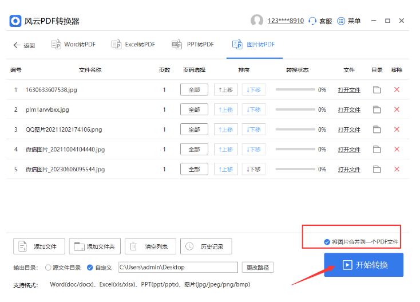Open account 123****8910 link
The image size is (420, 302).
[x=286, y=21]
